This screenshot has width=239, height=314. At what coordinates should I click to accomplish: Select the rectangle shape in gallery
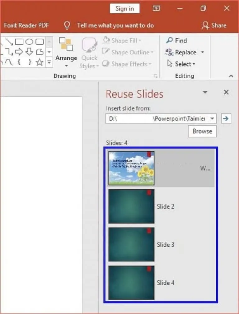tap(19, 42)
